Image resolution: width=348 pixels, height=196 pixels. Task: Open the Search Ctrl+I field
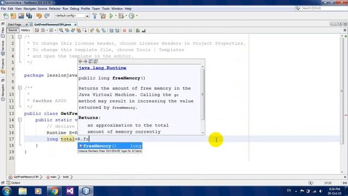tap(321, 8)
